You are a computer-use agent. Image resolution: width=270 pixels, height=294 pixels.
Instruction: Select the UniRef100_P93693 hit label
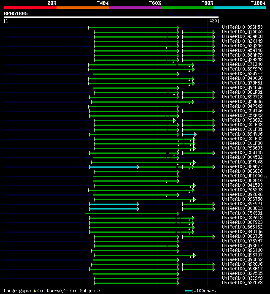pyautogui.click(x=242, y=148)
